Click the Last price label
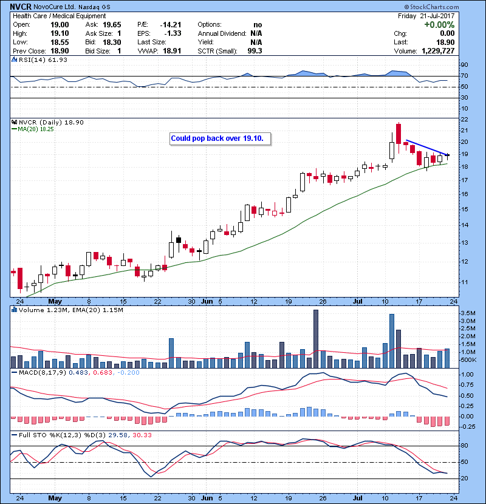The height and width of the screenshot is (504, 486). (x=401, y=42)
